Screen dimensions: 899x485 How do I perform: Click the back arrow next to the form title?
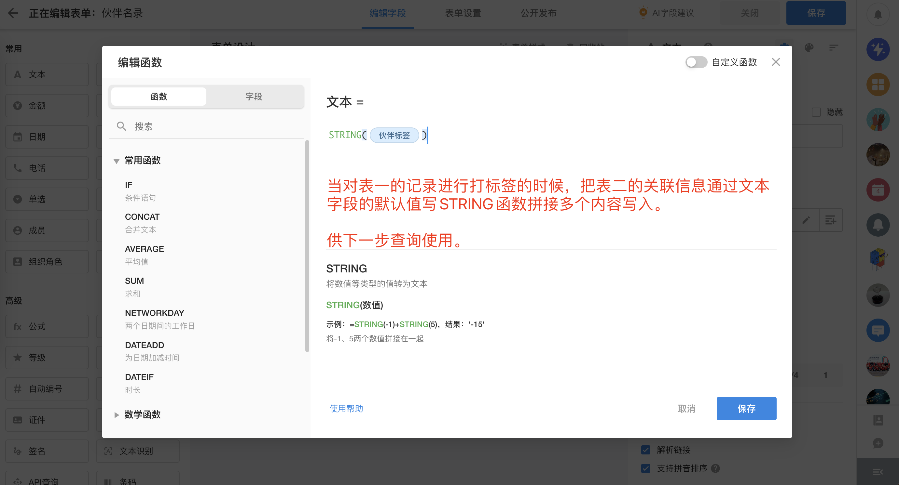pyautogui.click(x=13, y=13)
